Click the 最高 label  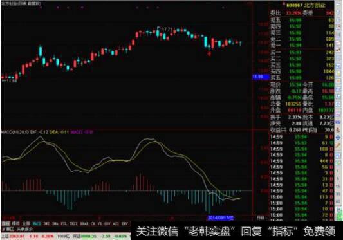[x=308, y=91]
